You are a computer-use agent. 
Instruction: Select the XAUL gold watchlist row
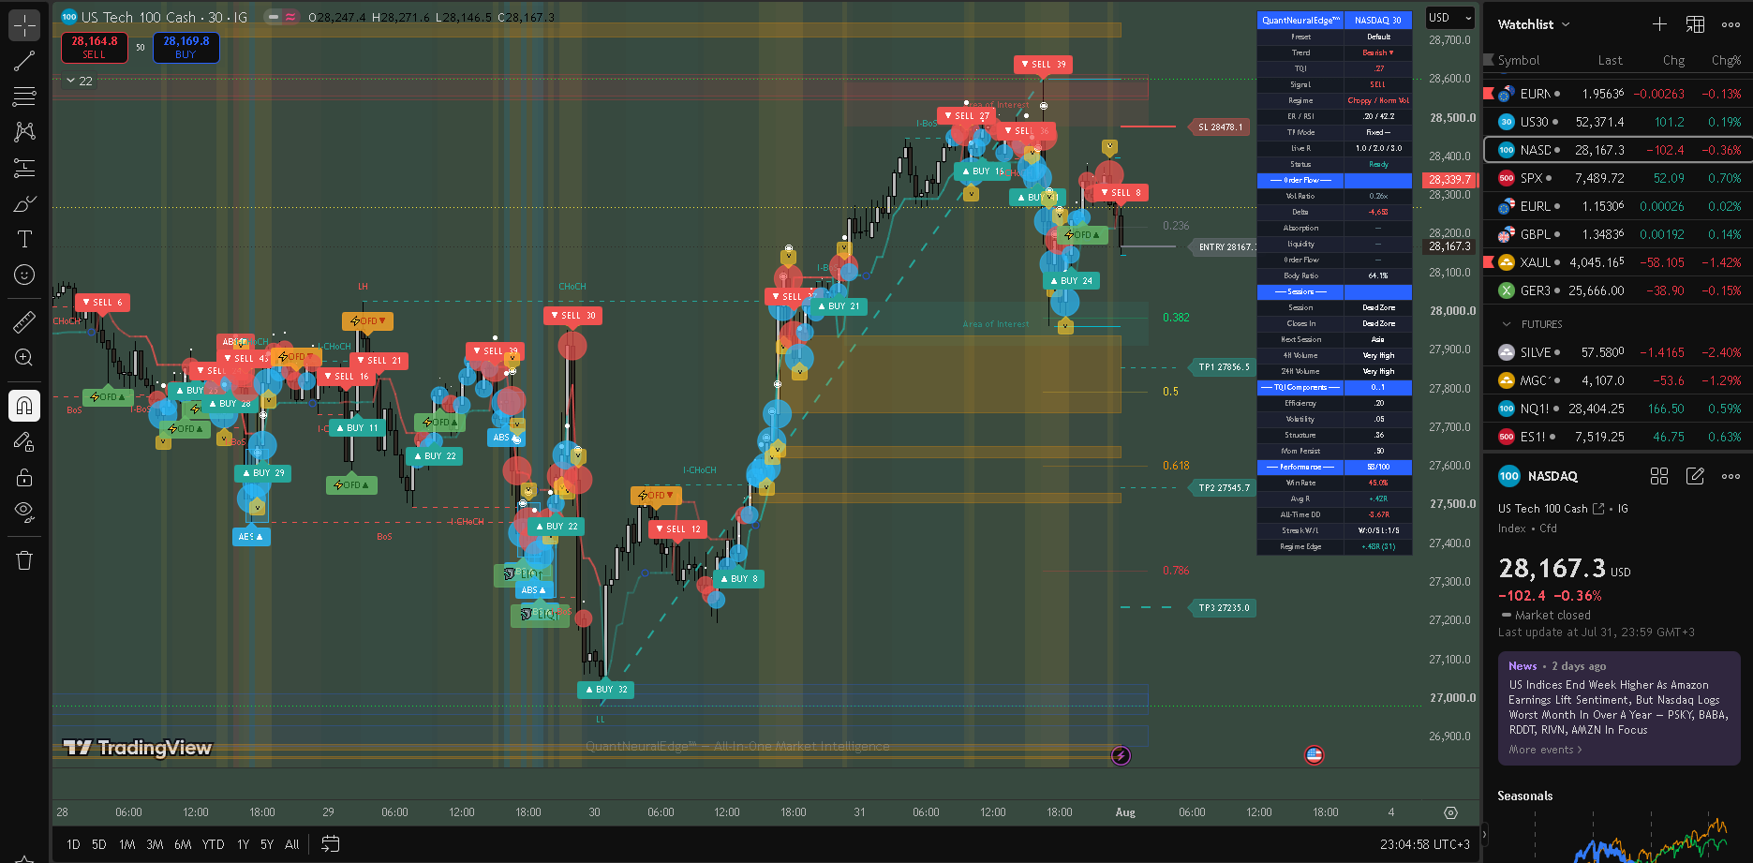1617,262
